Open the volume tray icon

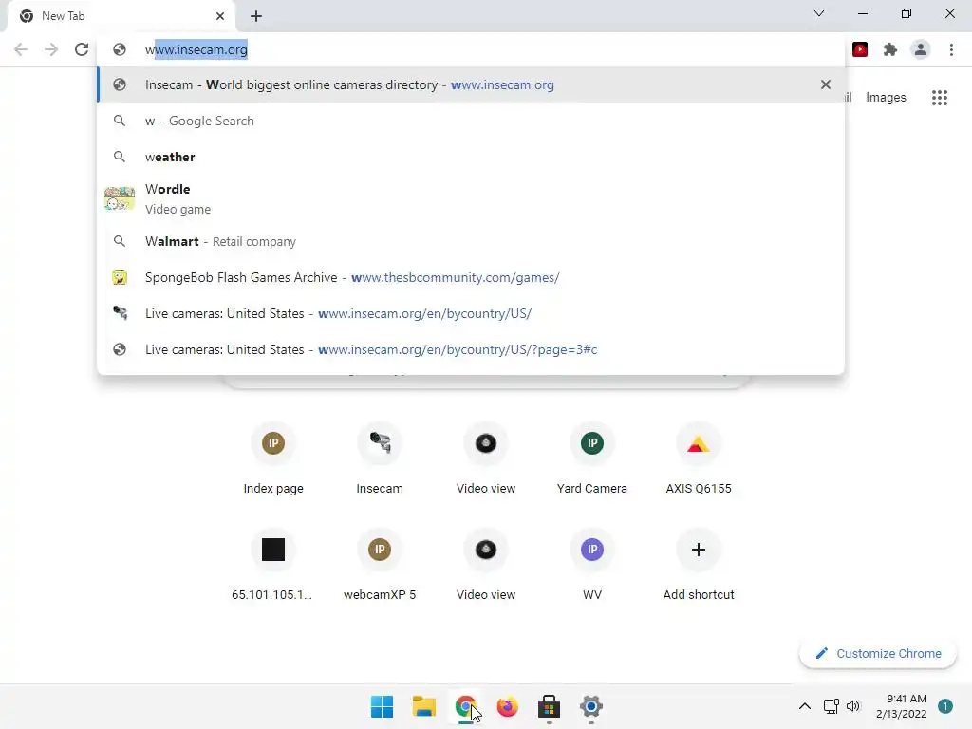(853, 706)
